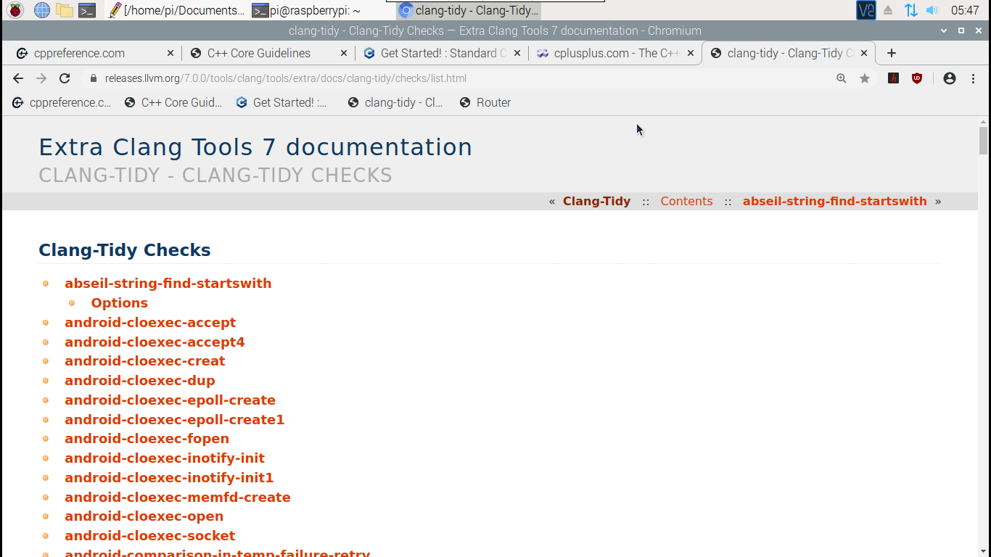Close the Get Started! tab
This screenshot has height=557, width=991.
(517, 53)
